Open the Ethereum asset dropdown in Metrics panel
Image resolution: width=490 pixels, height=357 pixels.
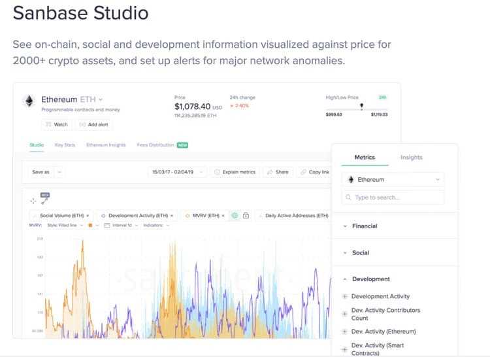tap(393, 179)
